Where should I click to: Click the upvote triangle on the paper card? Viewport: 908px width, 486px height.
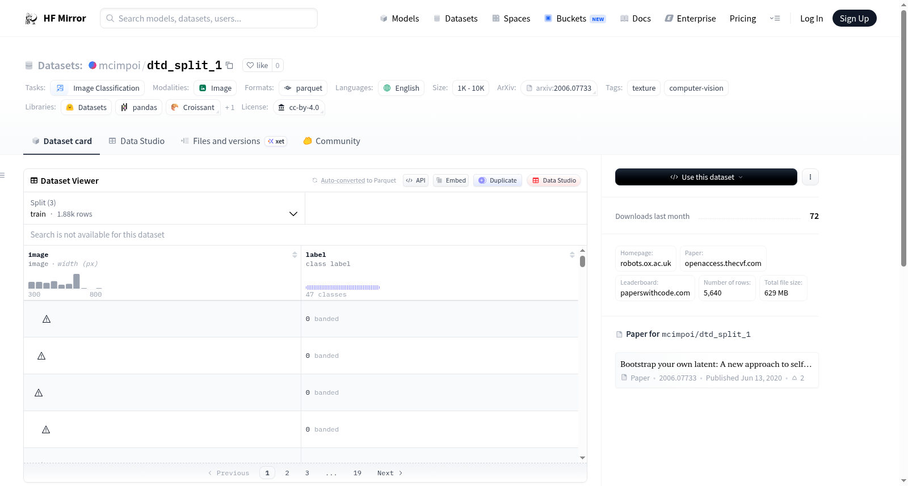pyautogui.click(x=794, y=378)
